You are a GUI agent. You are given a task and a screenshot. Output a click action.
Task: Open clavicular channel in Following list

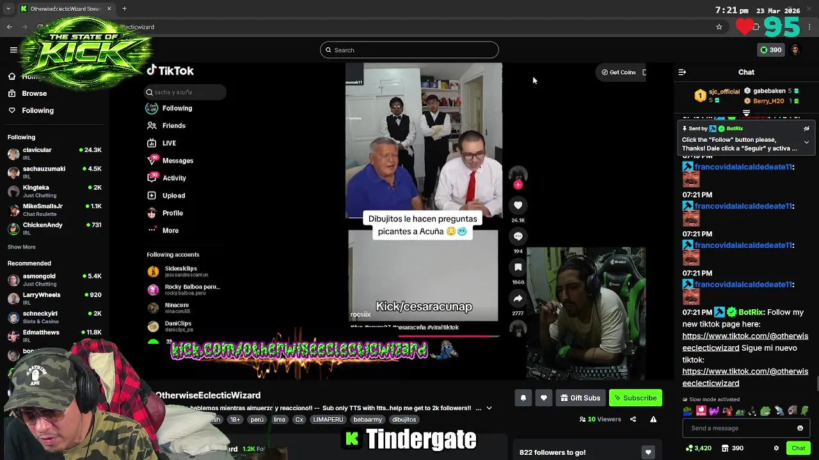click(54, 153)
